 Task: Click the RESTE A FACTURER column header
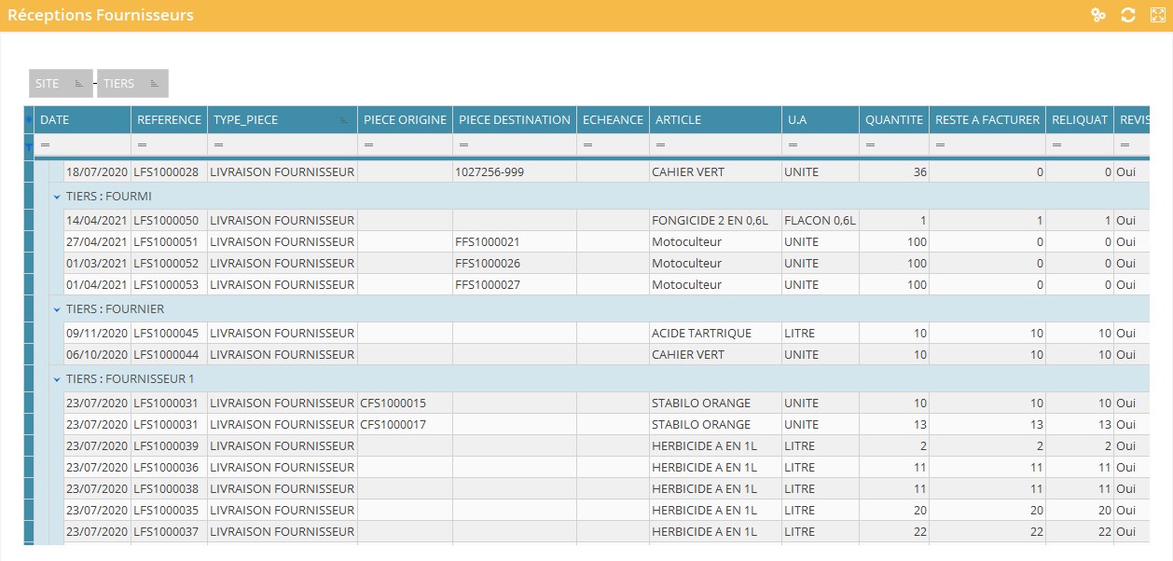tap(987, 119)
